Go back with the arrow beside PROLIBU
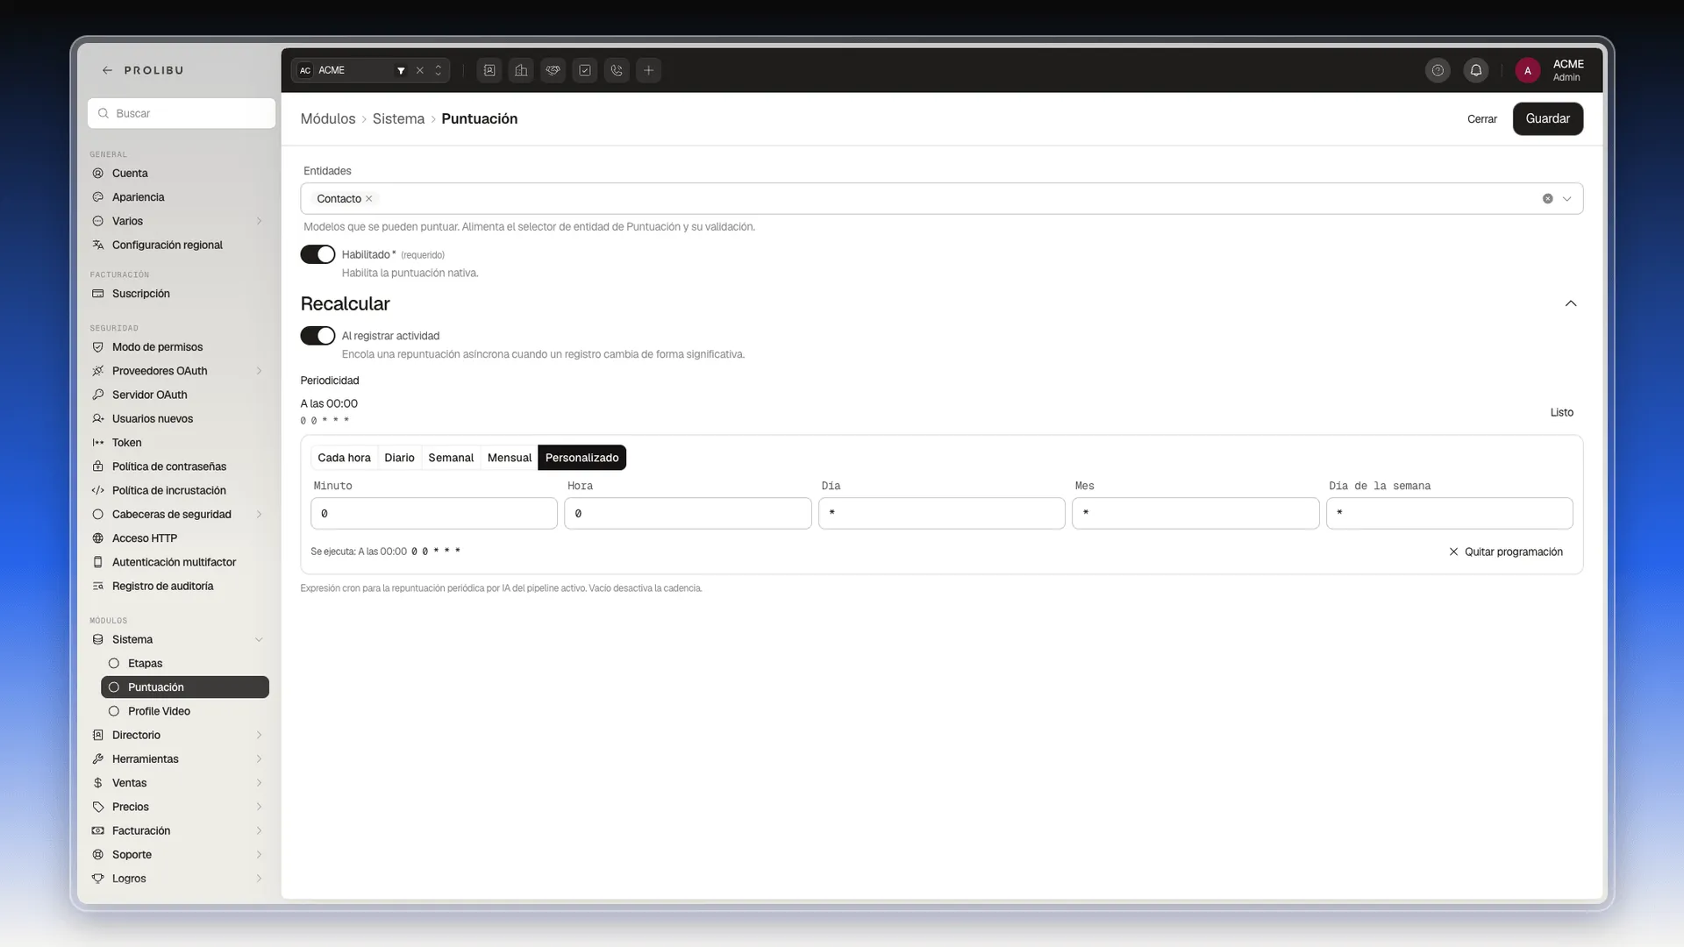The width and height of the screenshot is (1684, 947). tap(107, 70)
